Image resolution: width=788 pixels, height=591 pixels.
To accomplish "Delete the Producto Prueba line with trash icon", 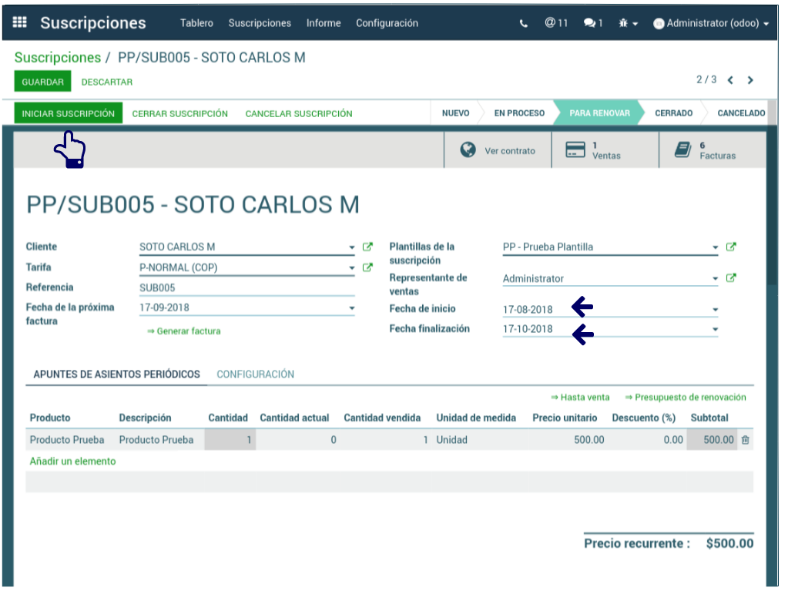I will [x=745, y=440].
